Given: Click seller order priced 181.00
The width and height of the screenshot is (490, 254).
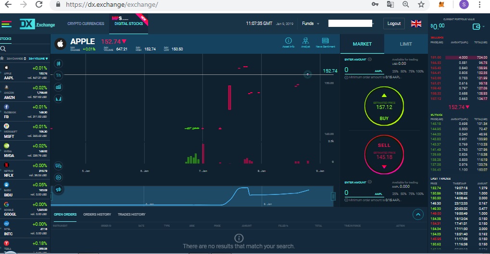Looking at the screenshot, I should coord(459,58).
